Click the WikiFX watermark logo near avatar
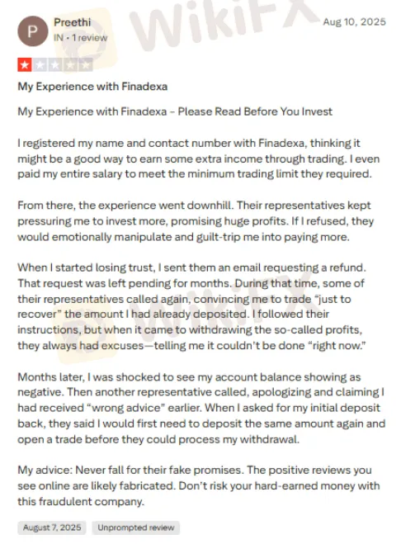This screenshot has width=401, height=544. tap(92, 38)
